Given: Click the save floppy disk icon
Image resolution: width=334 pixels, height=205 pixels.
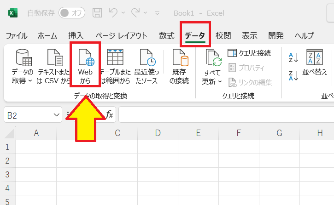Looking at the screenshot, I should coord(98,13).
